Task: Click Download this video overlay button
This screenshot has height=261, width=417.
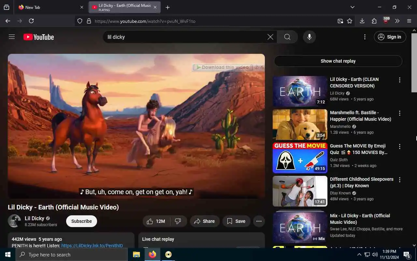Action: 223,67
